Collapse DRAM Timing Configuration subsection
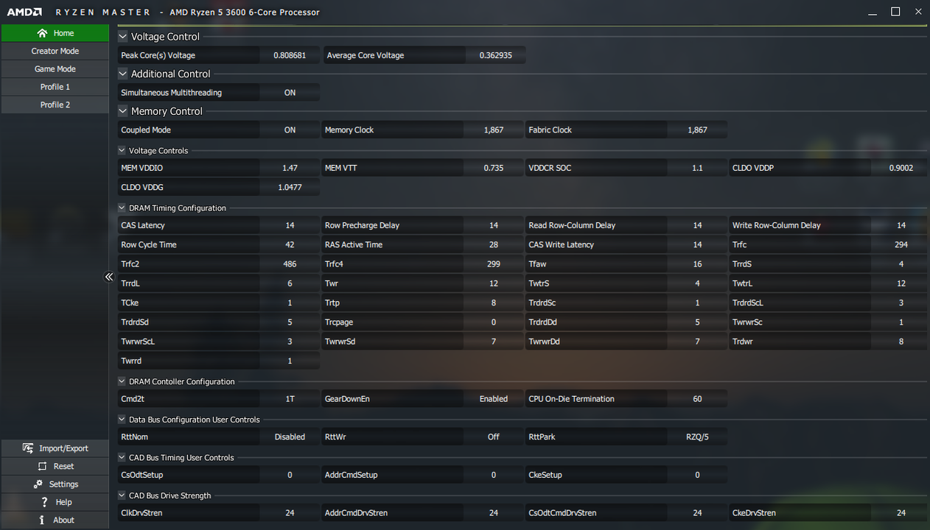Image resolution: width=930 pixels, height=530 pixels. coord(122,208)
